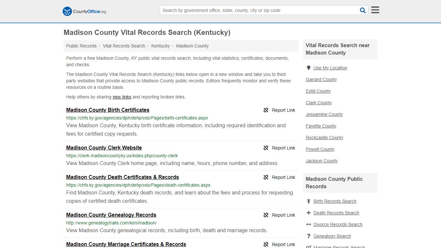Report Link for Genealogy Records
This screenshot has width=441, height=248.
click(283, 215)
